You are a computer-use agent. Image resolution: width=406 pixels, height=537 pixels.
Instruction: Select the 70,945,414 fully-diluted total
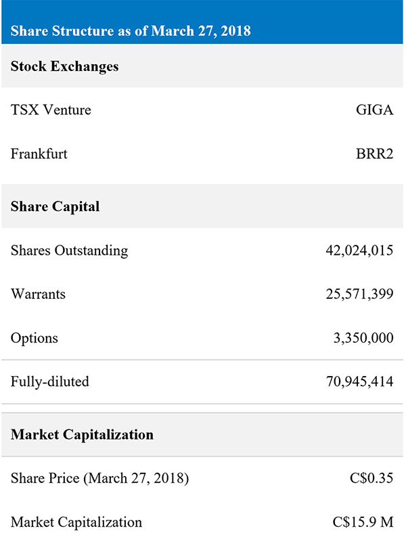359,381
